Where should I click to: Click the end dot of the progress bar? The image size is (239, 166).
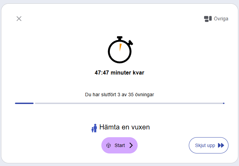(x=224, y=103)
